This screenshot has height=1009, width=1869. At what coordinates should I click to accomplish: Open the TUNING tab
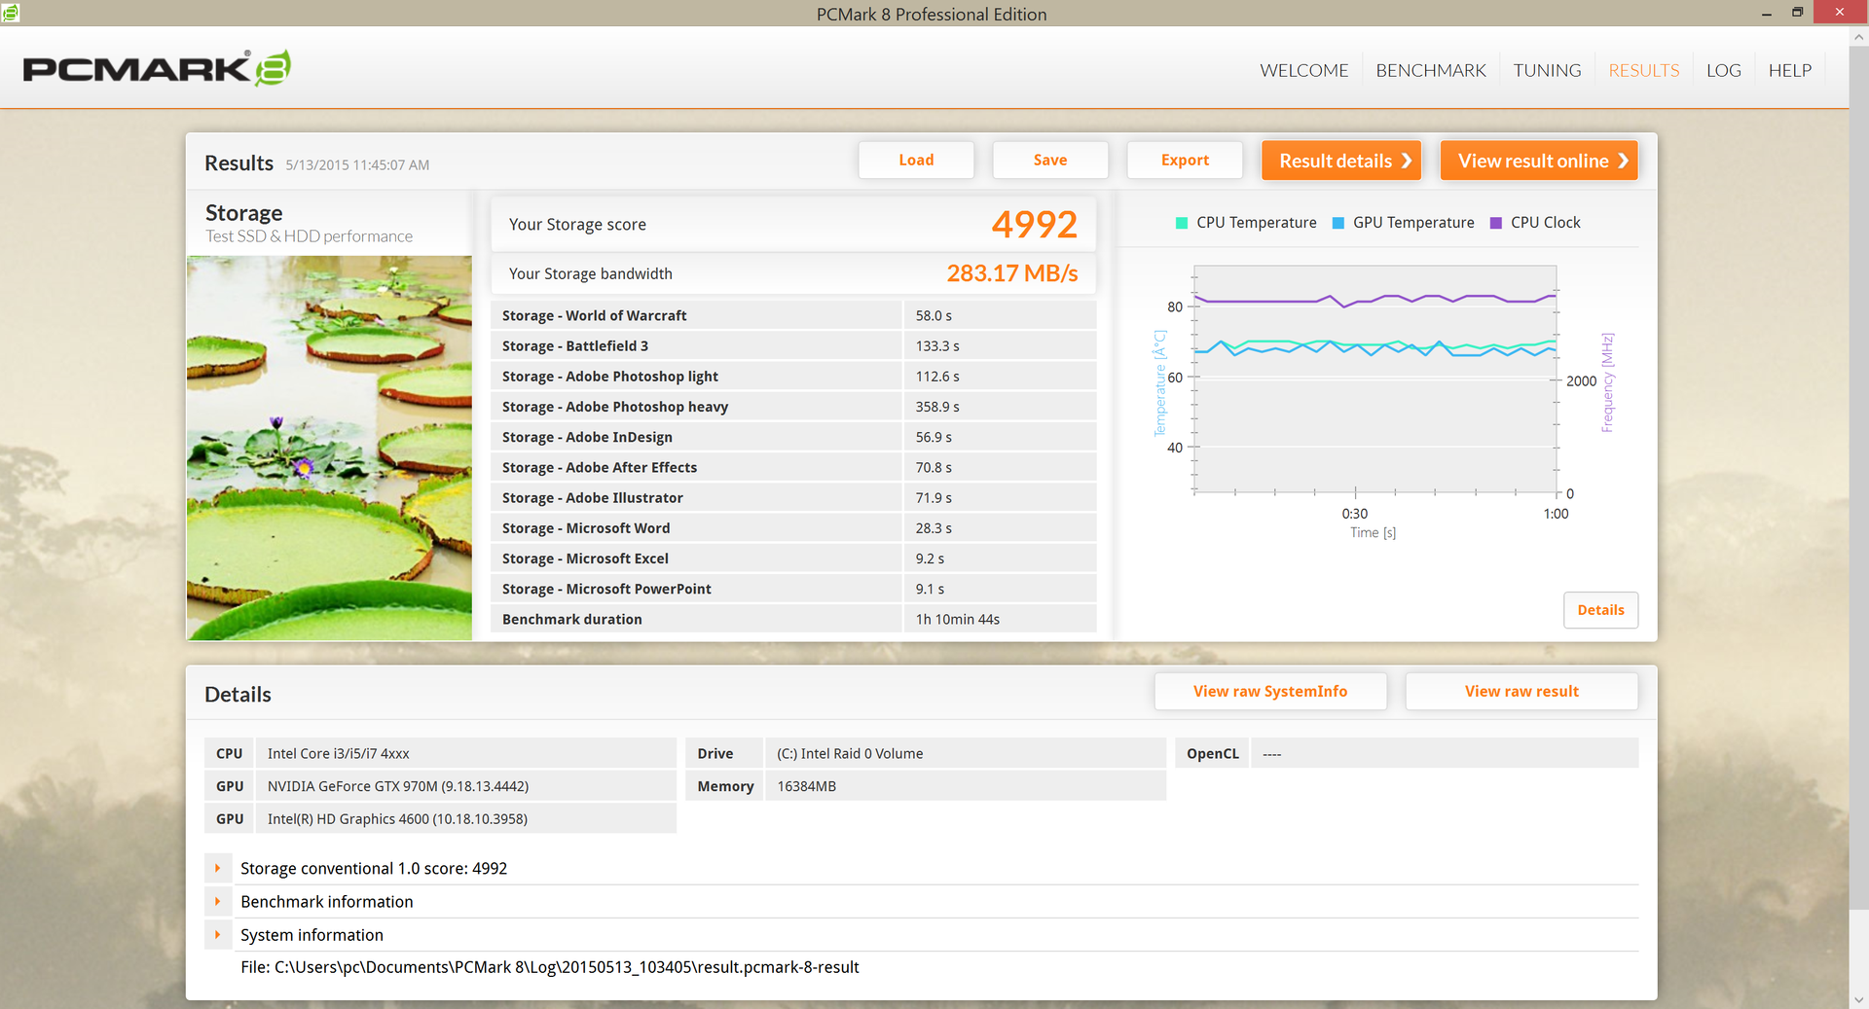[x=1547, y=70]
